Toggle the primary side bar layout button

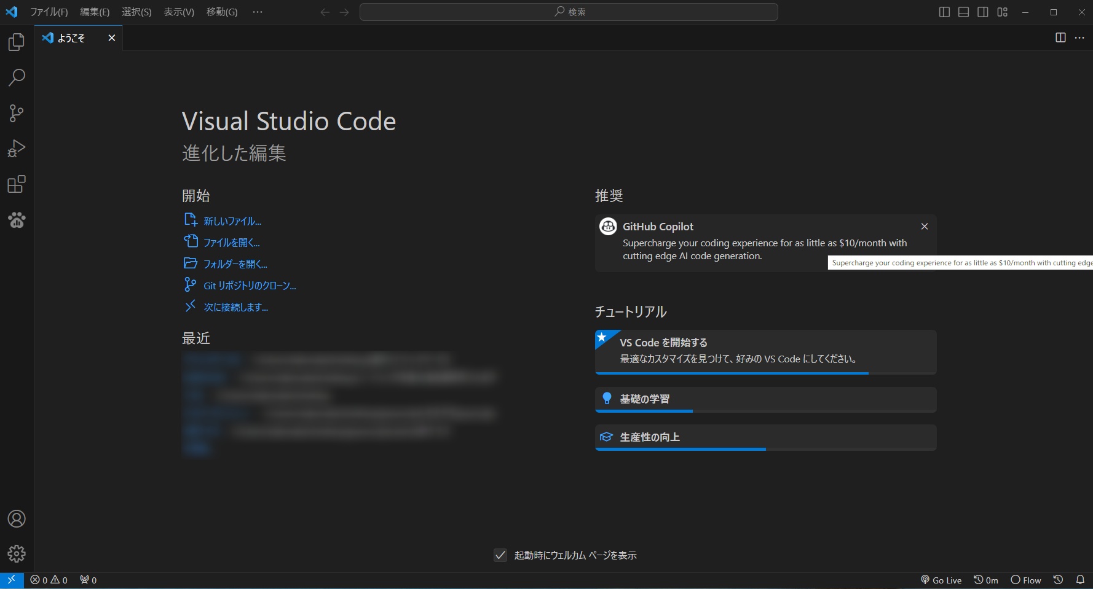pyautogui.click(x=944, y=12)
